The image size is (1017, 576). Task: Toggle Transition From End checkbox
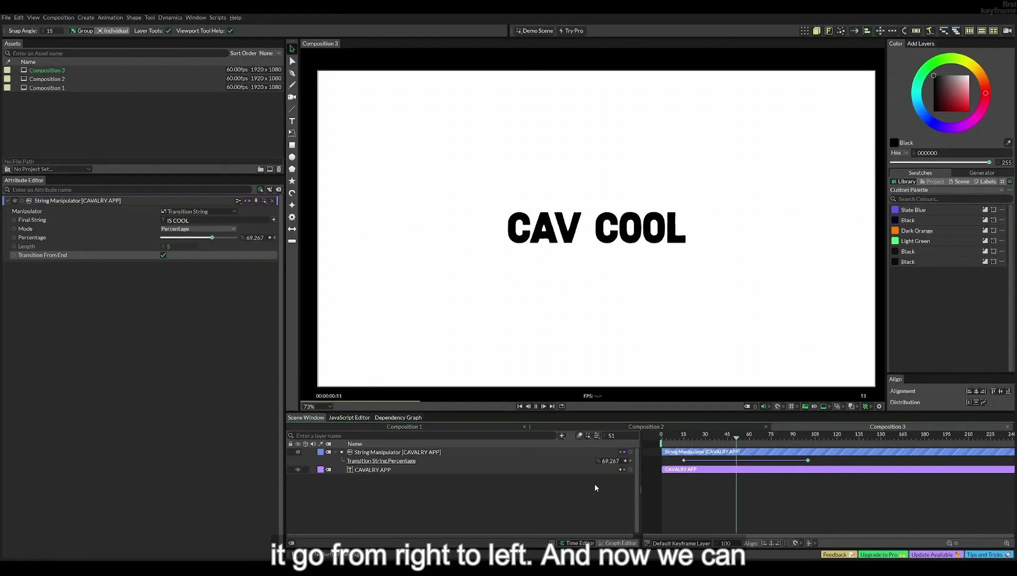point(163,255)
